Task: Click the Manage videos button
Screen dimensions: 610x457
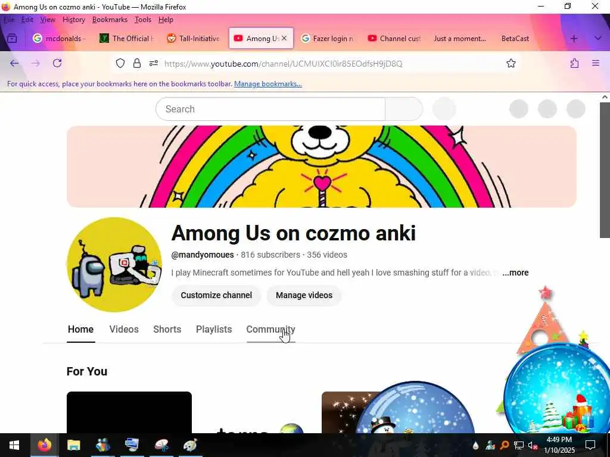Action: click(304, 295)
